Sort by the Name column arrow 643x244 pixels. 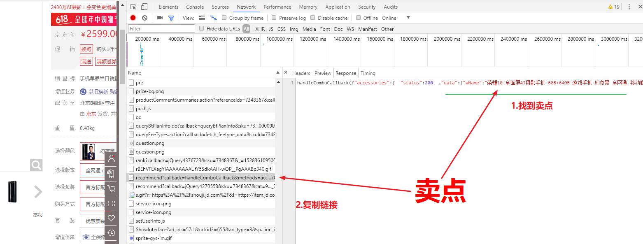tap(277, 72)
